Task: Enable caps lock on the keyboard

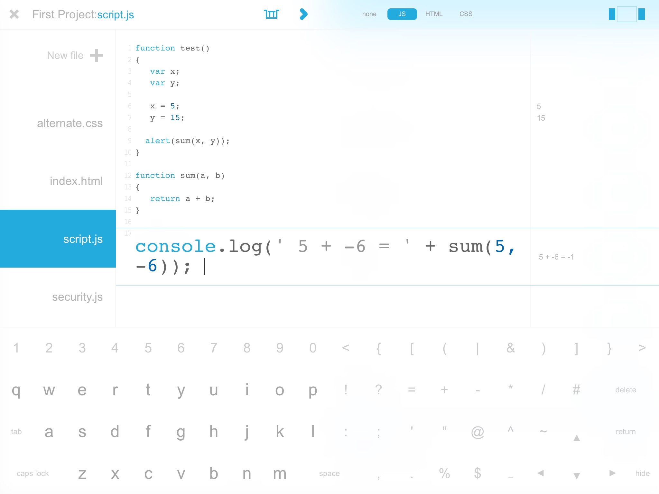Action: coord(32,473)
